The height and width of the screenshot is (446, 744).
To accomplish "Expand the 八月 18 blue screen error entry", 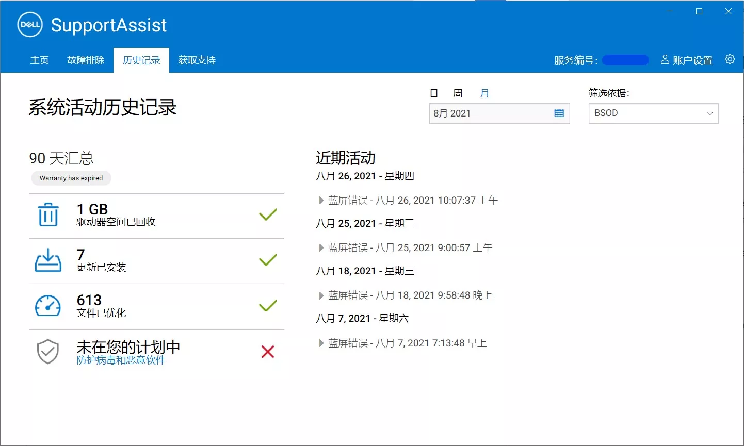I will [x=321, y=295].
